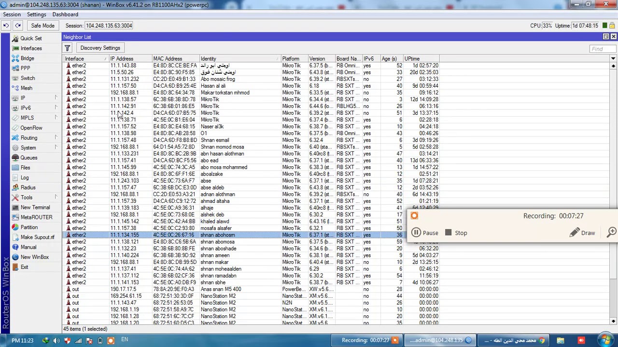
Task: Sort by Interface column header
Action: click(86, 59)
